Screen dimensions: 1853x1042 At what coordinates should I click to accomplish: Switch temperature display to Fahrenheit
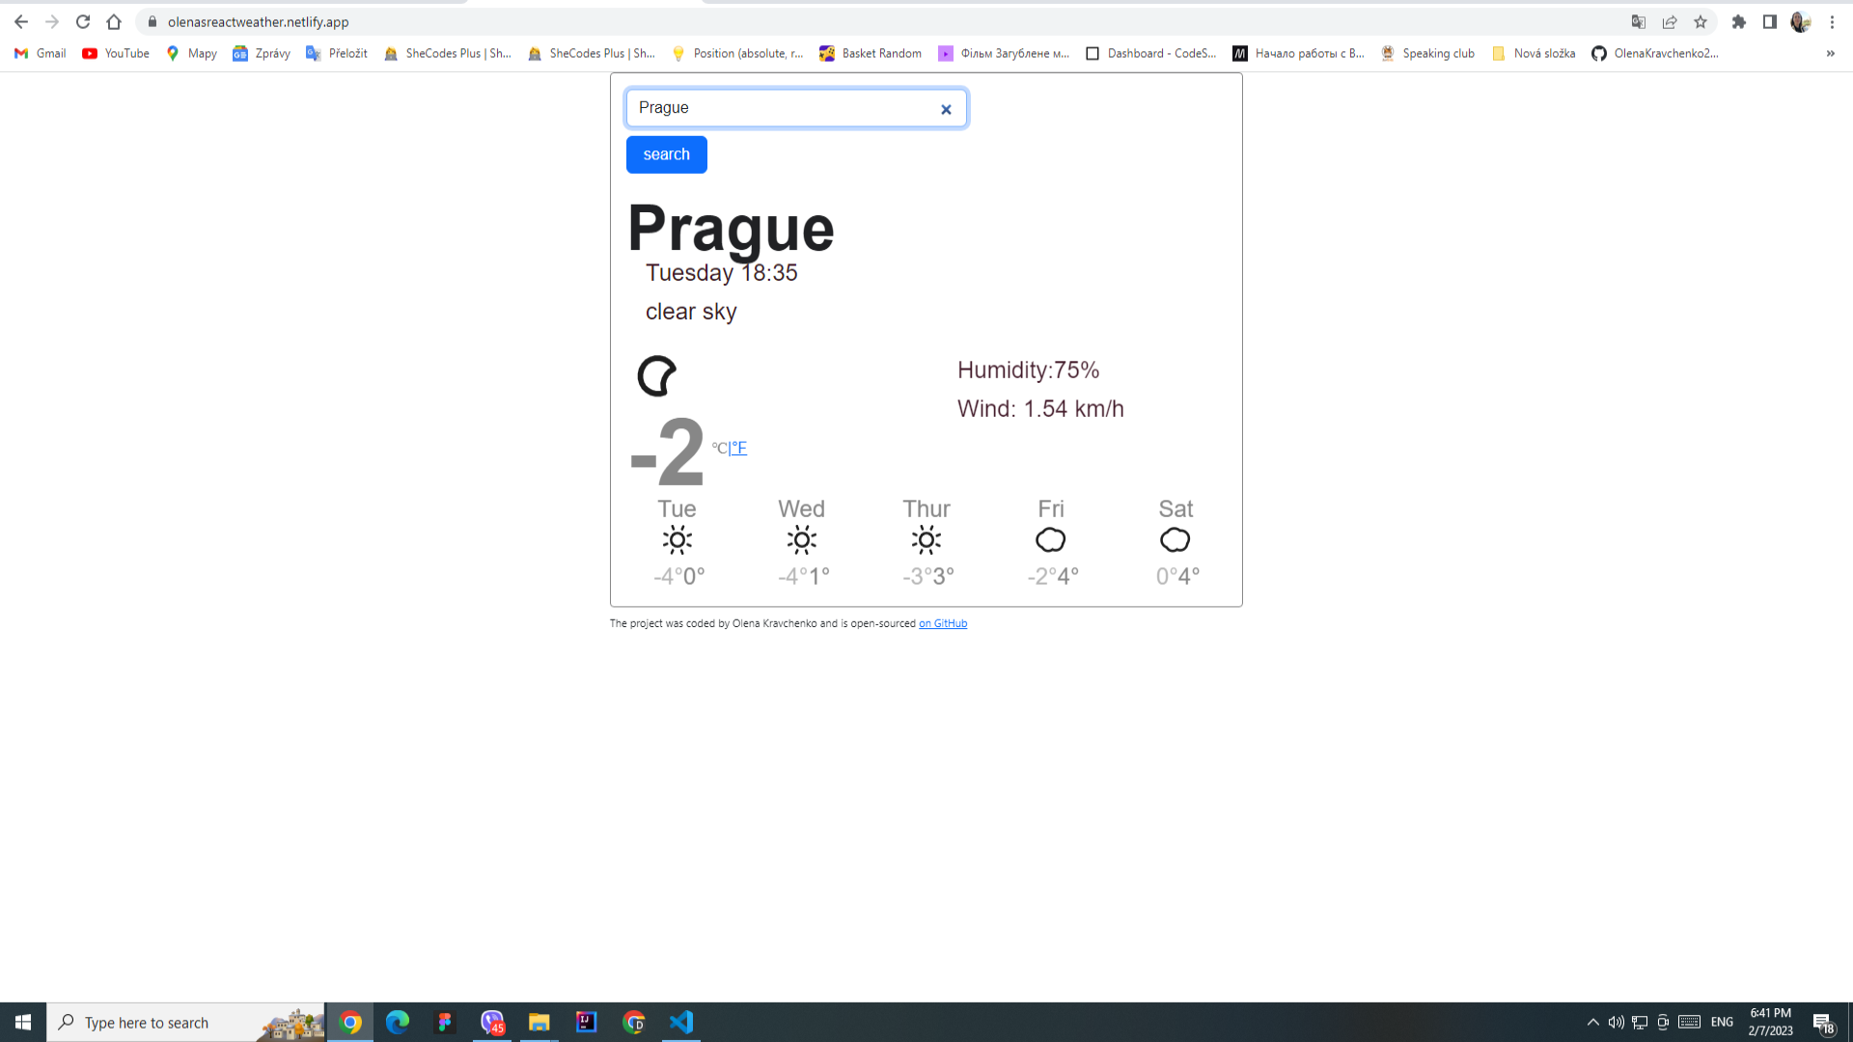740,447
